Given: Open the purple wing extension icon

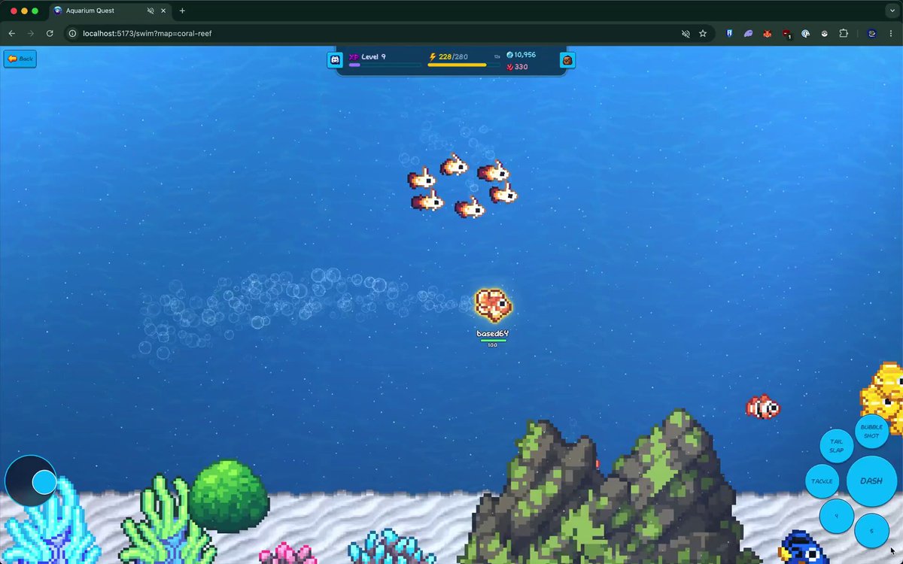Looking at the screenshot, I should (x=749, y=33).
